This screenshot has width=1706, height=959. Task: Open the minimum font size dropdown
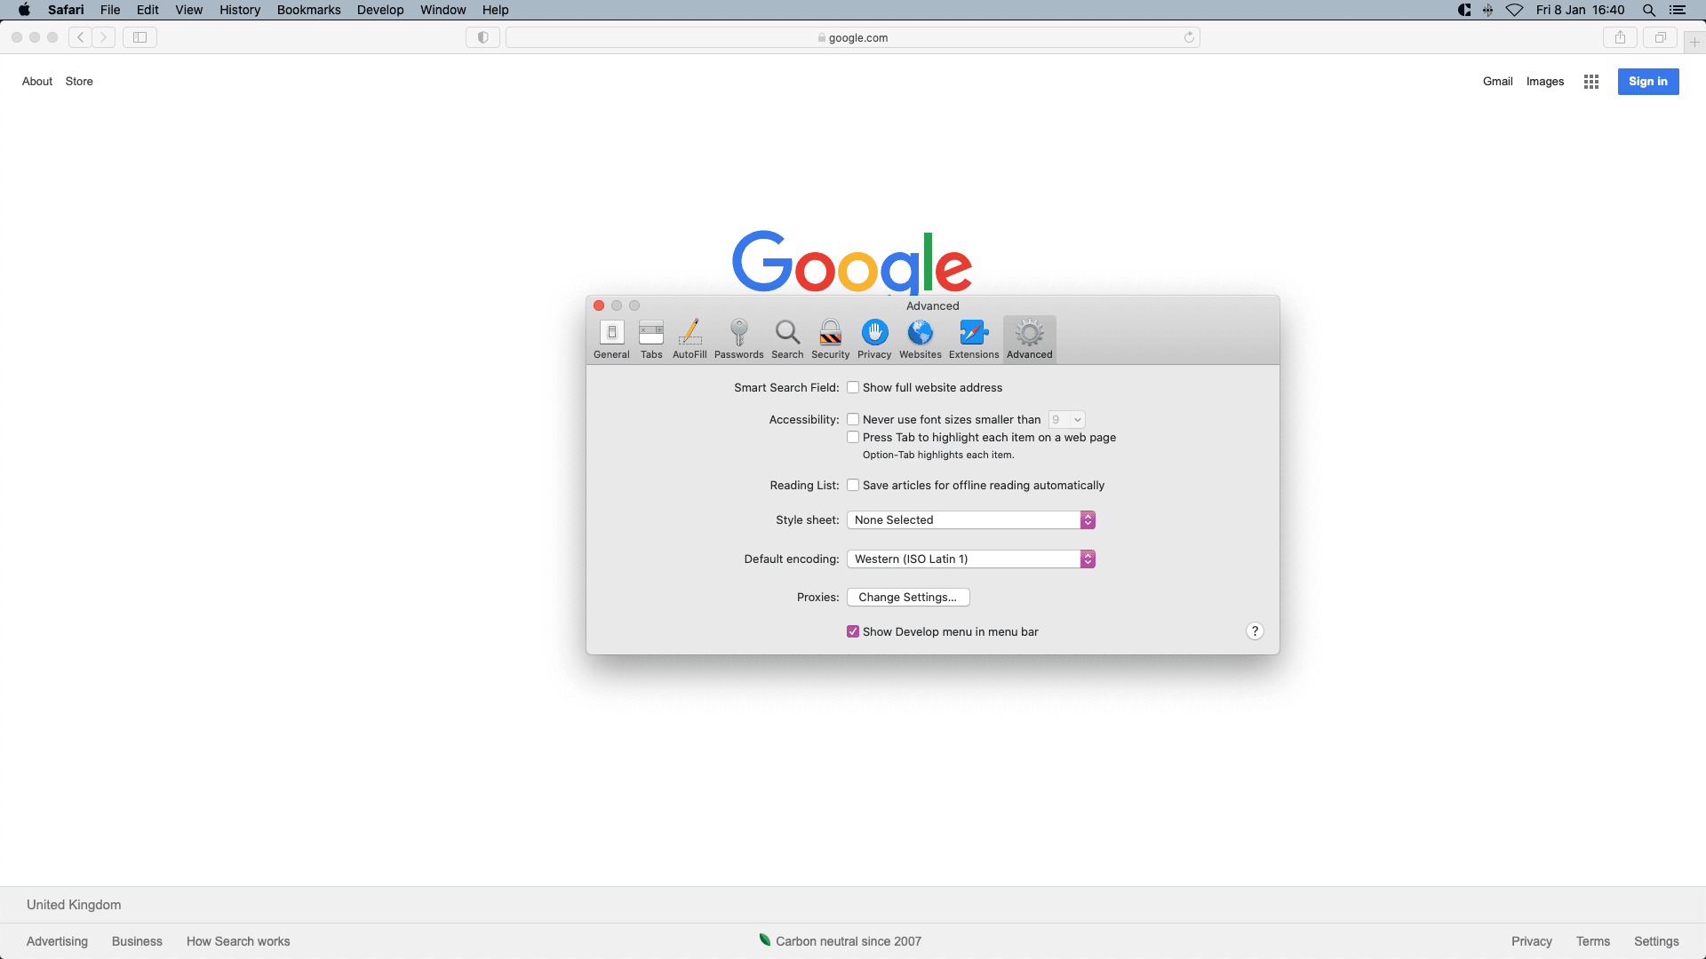coord(1066,420)
